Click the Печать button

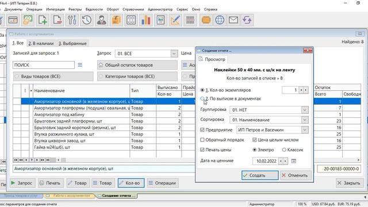[x=51, y=183]
